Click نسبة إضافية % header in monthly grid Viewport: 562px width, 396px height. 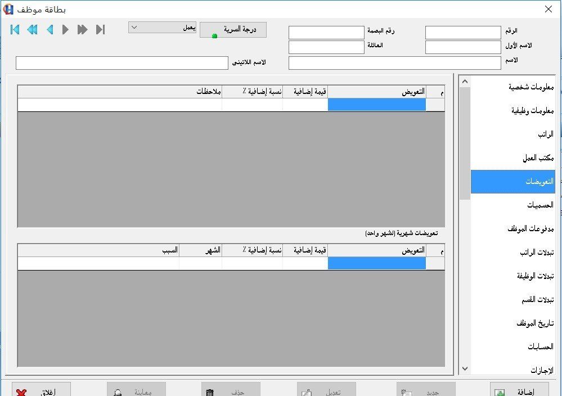tap(253, 250)
